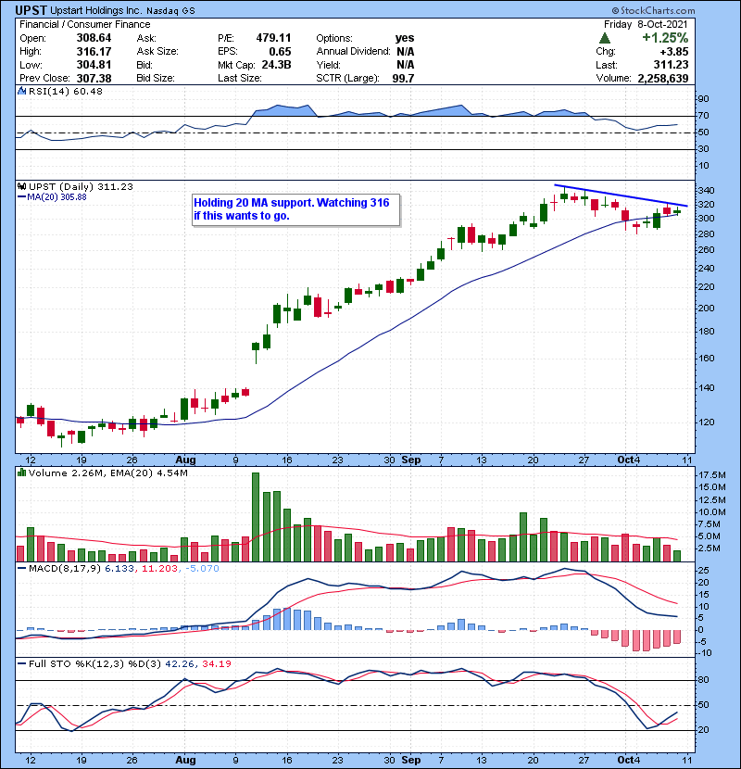741x769 pixels.
Task: Click the 120 price axis label
Action: click(x=707, y=422)
